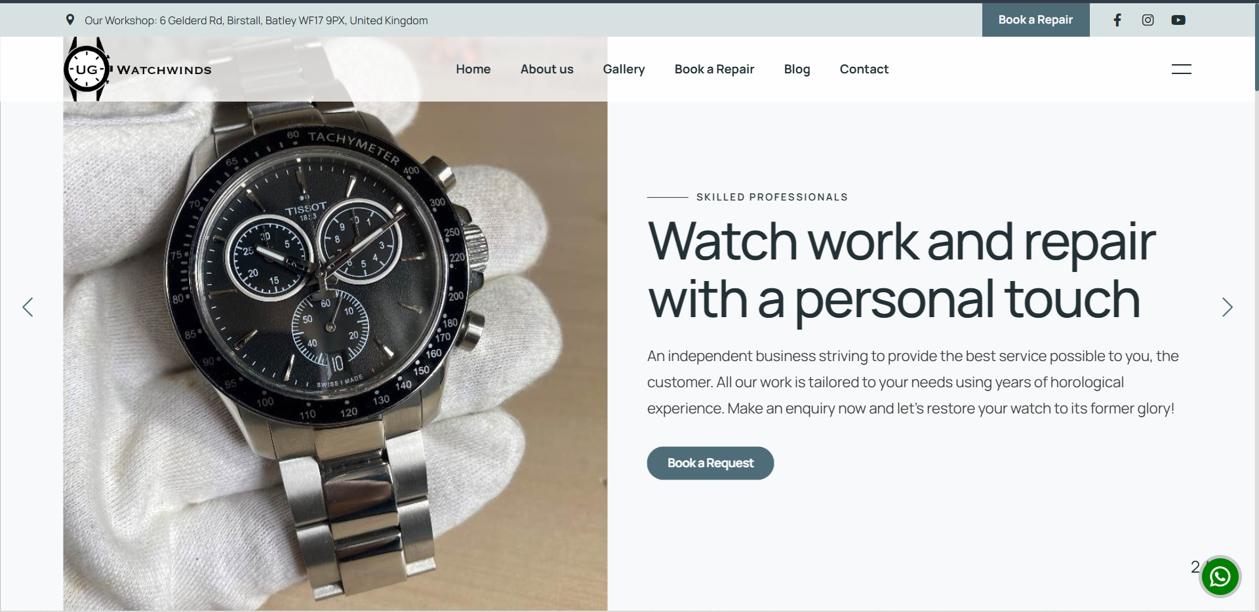The width and height of the screenshot is (1259, 612).
Task: Select Book a Repair in navigation
Action: coord(714,69)
